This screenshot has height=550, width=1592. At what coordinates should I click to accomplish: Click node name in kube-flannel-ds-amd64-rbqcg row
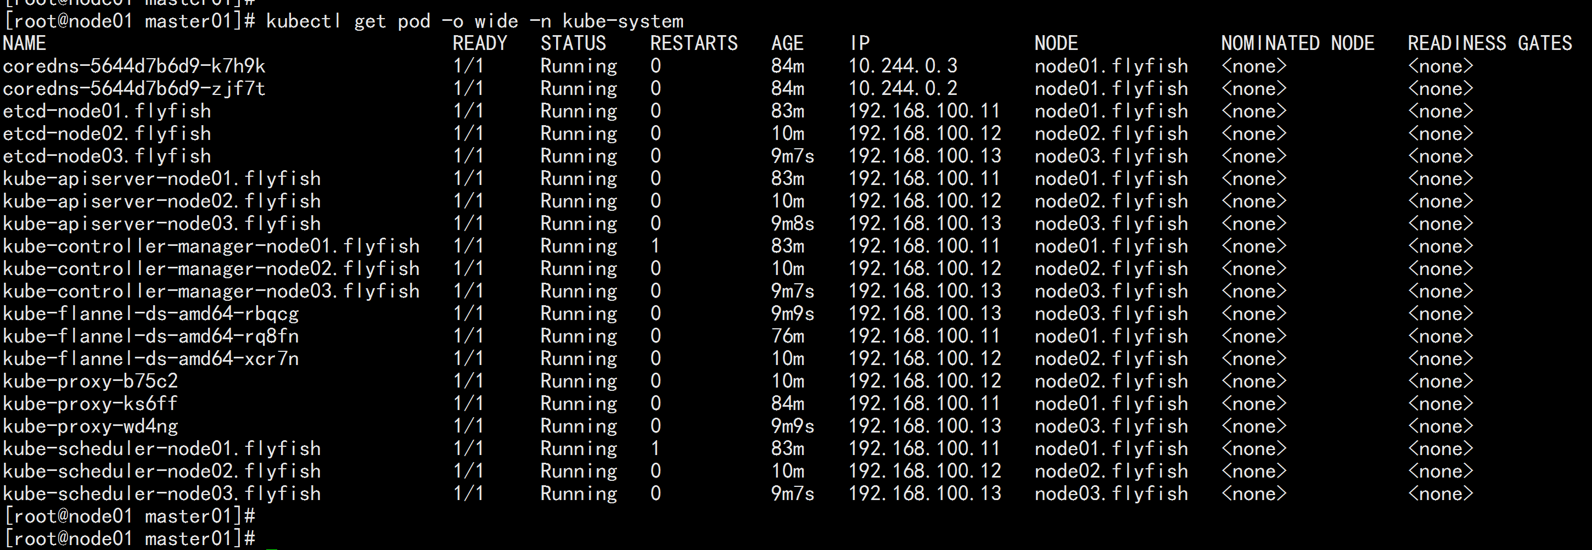[x=1111, y=313]
